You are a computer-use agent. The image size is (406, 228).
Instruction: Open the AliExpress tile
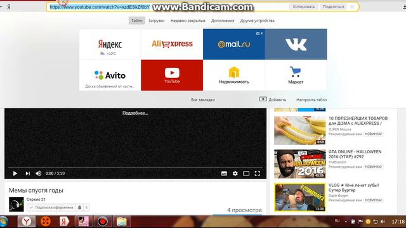pyautogui.click(x=172, y=44)
